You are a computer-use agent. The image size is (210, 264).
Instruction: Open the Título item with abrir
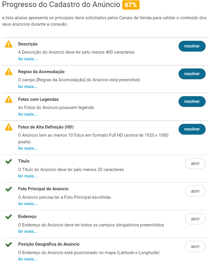click(x=195, y=163)
